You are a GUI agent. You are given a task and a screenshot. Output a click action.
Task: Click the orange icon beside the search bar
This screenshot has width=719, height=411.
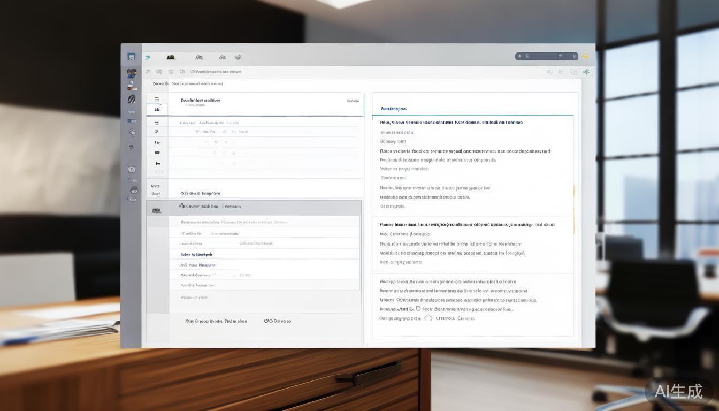585,56
